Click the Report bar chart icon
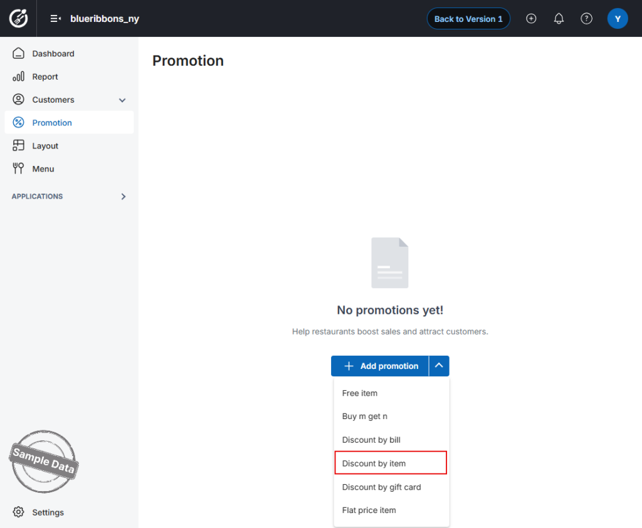 (18, 76)
